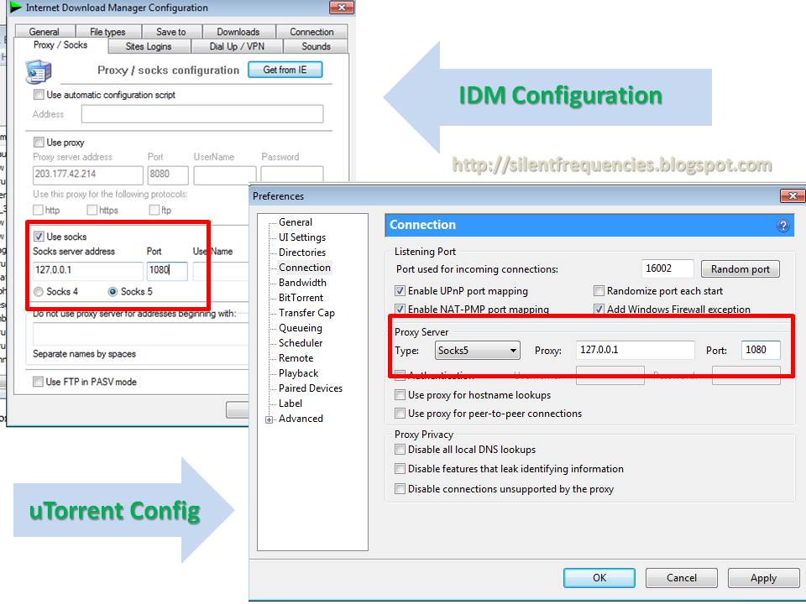
Task: Click the help question mark icon in Connection header
Action: (x=782, y=226)
